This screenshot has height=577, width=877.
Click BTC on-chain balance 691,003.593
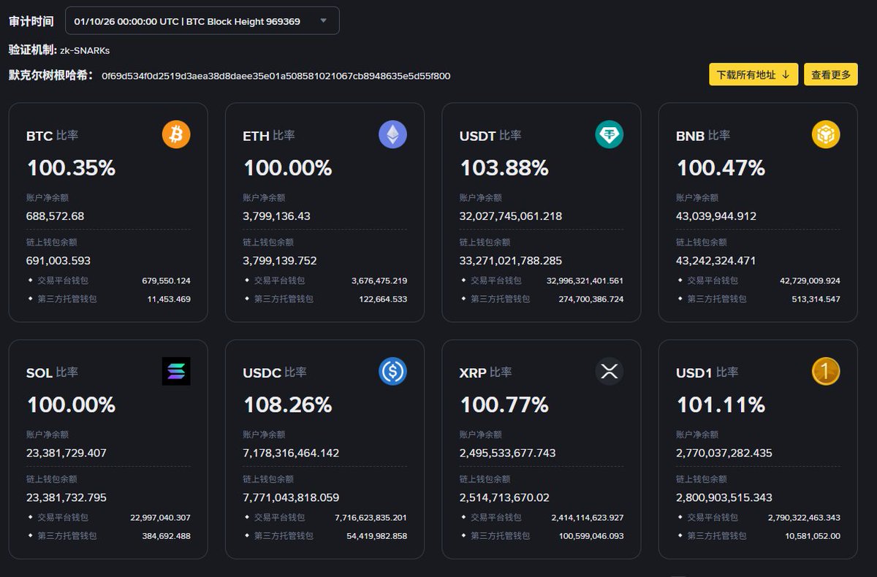point(58,260)
